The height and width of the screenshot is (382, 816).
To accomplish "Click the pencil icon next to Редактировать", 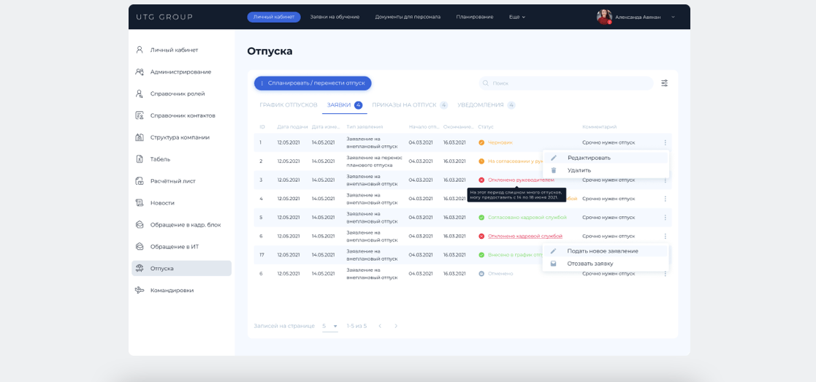I will tap(553, 158).
